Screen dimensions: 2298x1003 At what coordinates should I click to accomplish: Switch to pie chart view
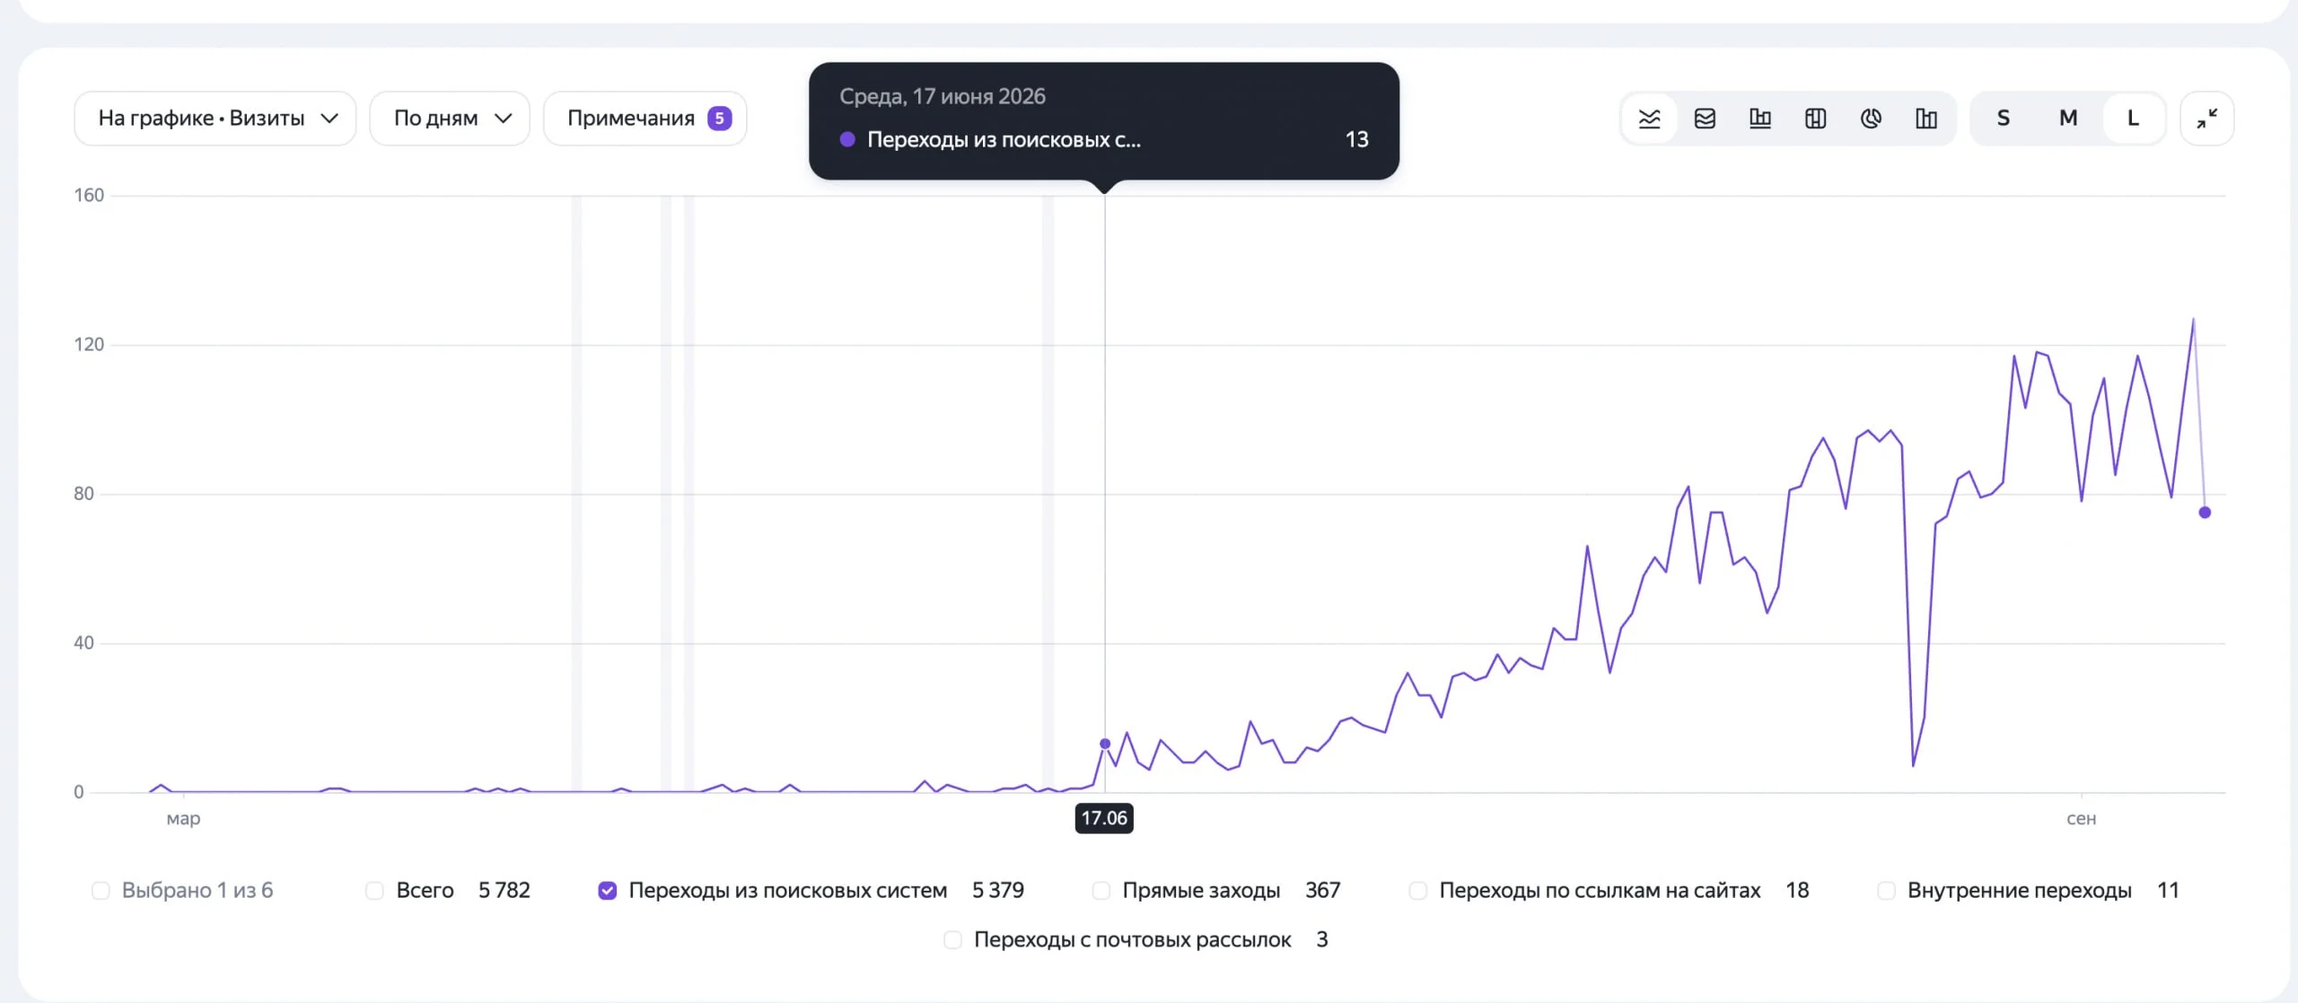(1871, 119)
